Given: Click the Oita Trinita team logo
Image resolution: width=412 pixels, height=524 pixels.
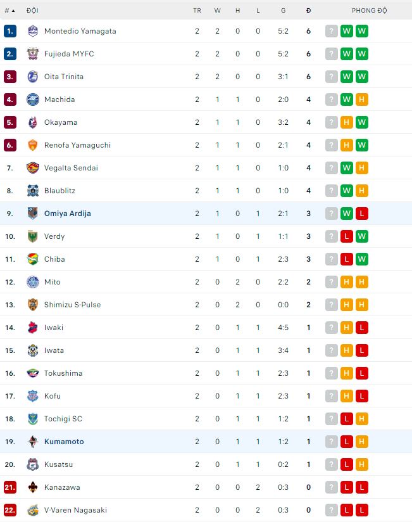Looking at the screenshot, I should [x=33, y=77].
